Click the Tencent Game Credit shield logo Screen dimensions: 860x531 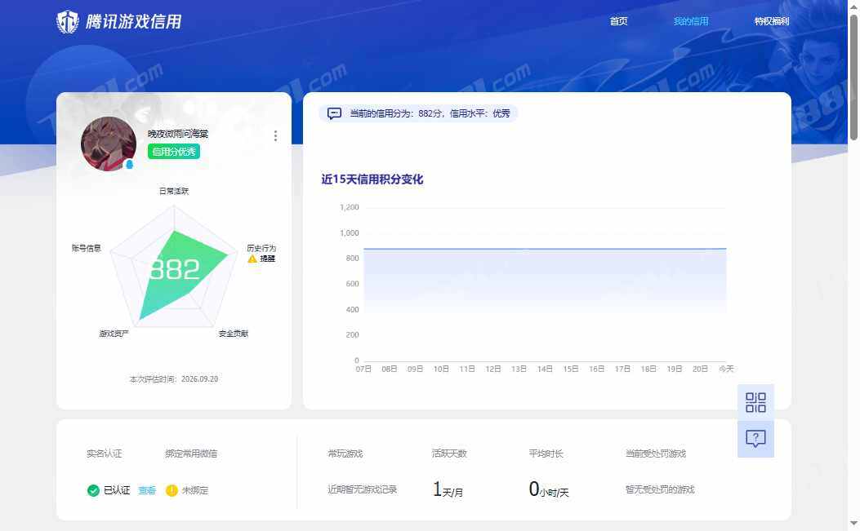68,22
